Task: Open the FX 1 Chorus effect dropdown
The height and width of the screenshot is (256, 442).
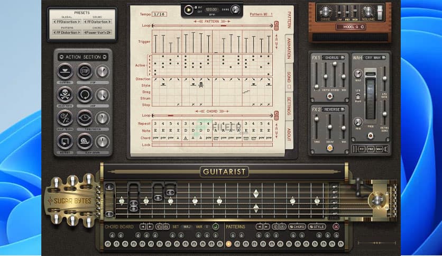Action: click(x=333, y=58)
